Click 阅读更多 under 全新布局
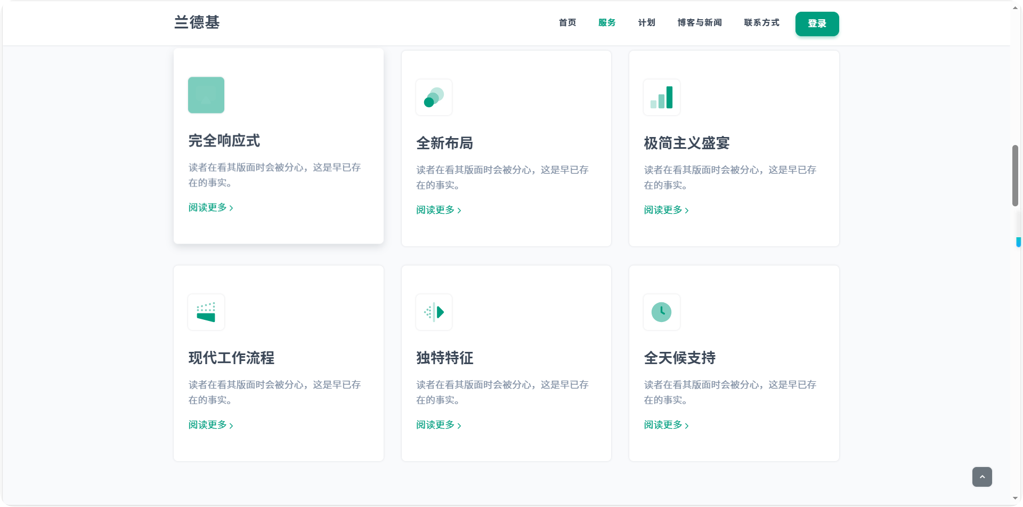 click(x=439, y=210)
